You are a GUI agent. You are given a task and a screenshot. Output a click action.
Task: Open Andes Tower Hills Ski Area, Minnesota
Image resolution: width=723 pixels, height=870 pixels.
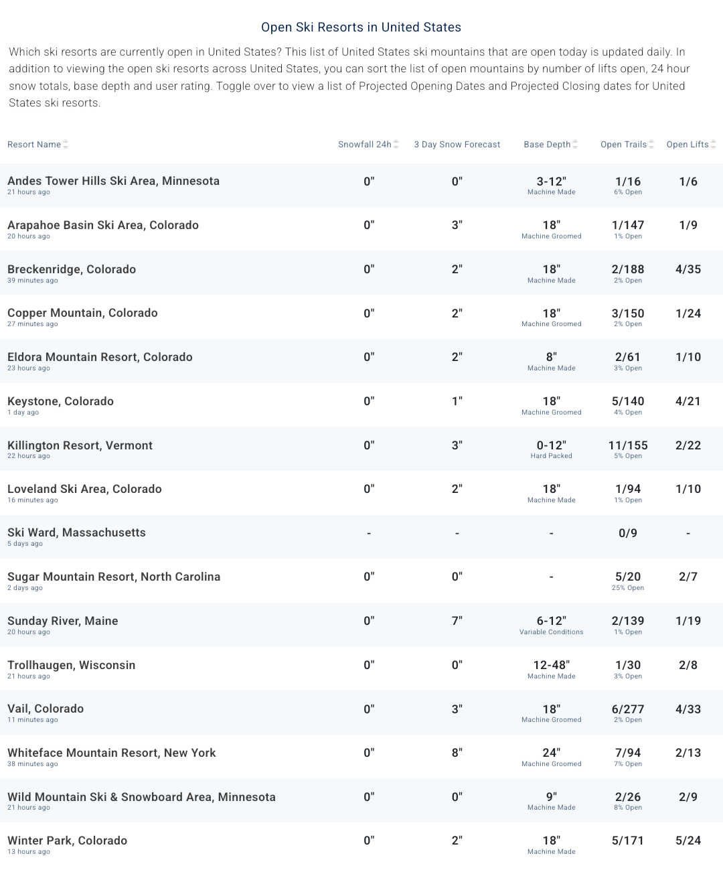pyautogui.click(x=113, y=181)
